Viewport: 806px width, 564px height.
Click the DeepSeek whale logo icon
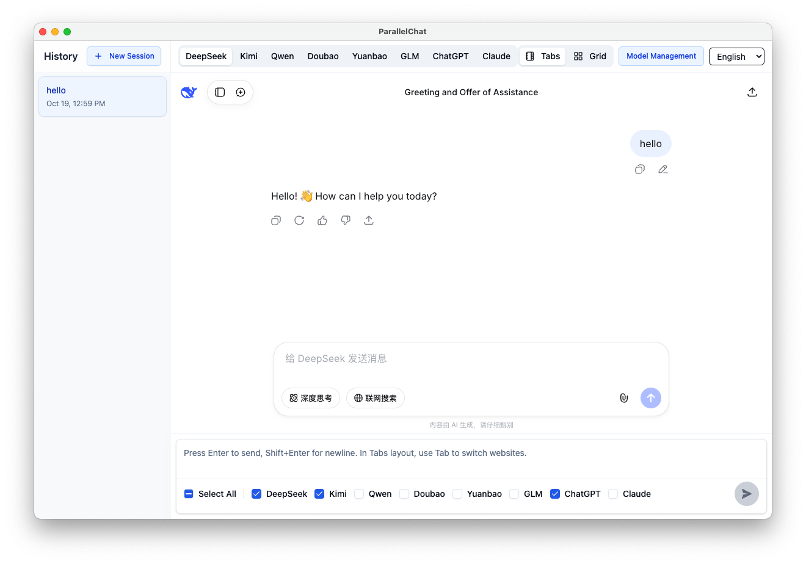point(189,92)
